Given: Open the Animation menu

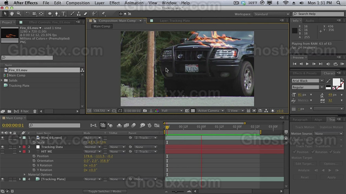Looking at the screenshot, I should 134,3.
